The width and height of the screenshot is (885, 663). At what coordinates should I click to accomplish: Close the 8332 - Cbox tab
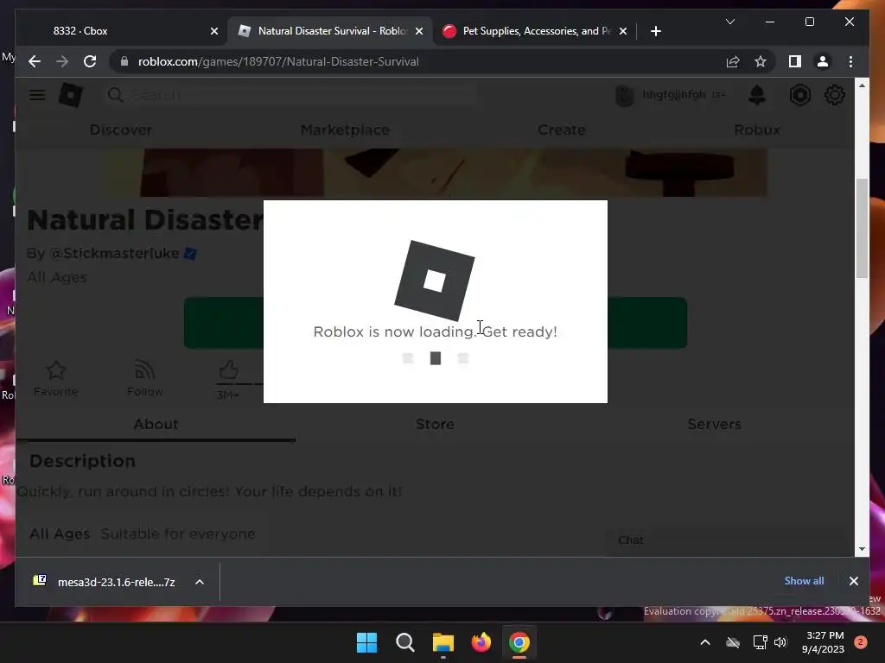[214, 31]
